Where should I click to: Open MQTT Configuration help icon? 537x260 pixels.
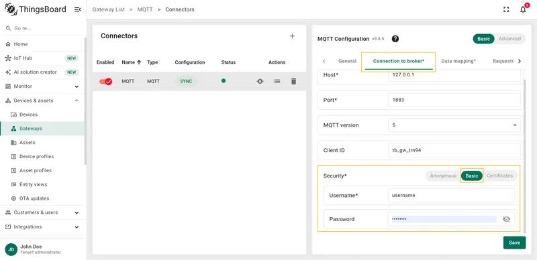pyautogui.click(x=395, y=39)
